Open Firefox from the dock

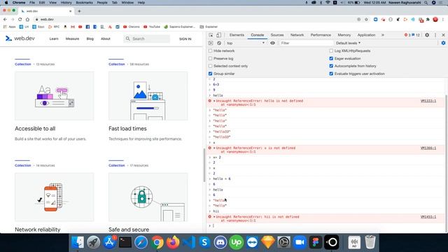173,242
